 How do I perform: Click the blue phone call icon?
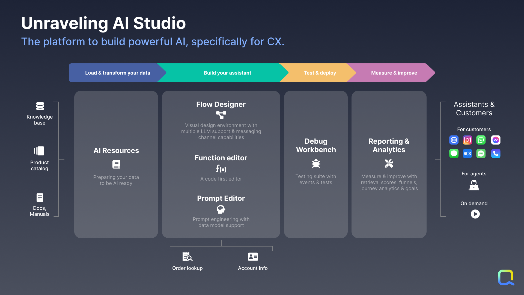496,154
